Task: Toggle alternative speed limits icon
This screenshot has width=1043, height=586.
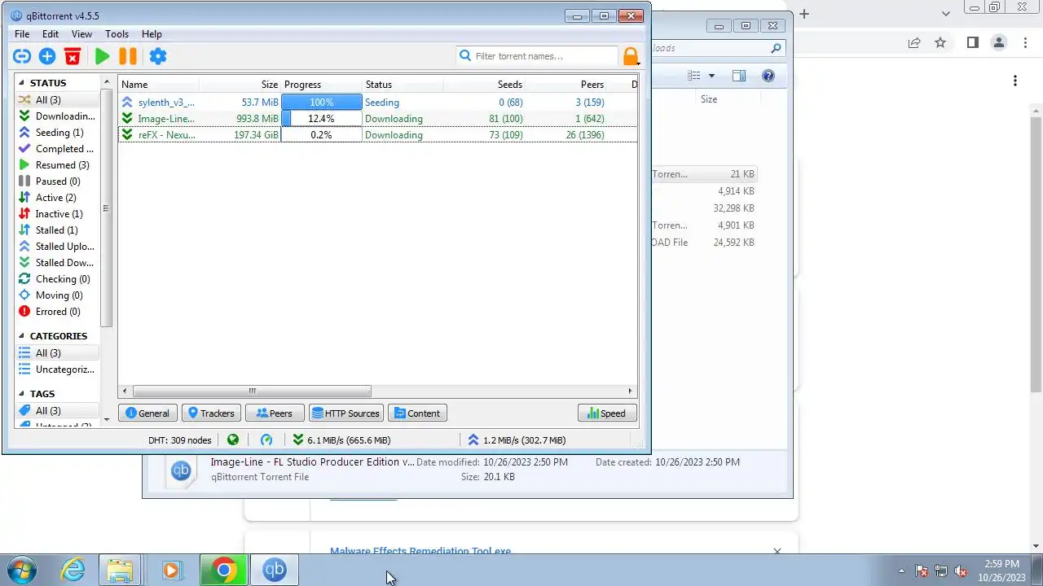Action: tap(266, 440)
